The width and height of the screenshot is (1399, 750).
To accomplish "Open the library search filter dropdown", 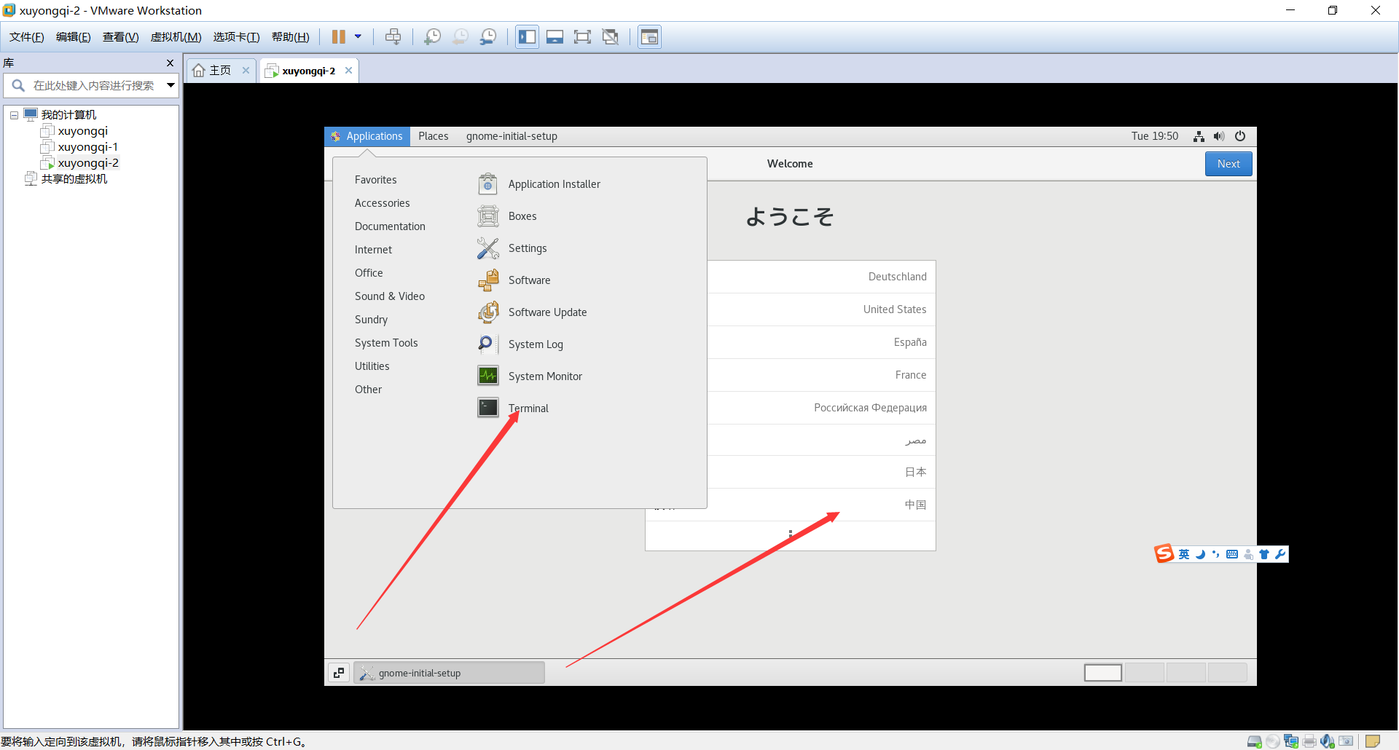I will point(171,86).
